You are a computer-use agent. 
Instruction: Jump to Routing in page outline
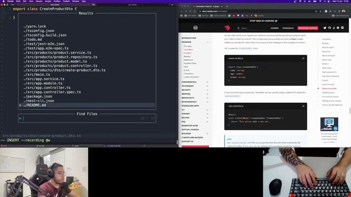tap(325, 43)
